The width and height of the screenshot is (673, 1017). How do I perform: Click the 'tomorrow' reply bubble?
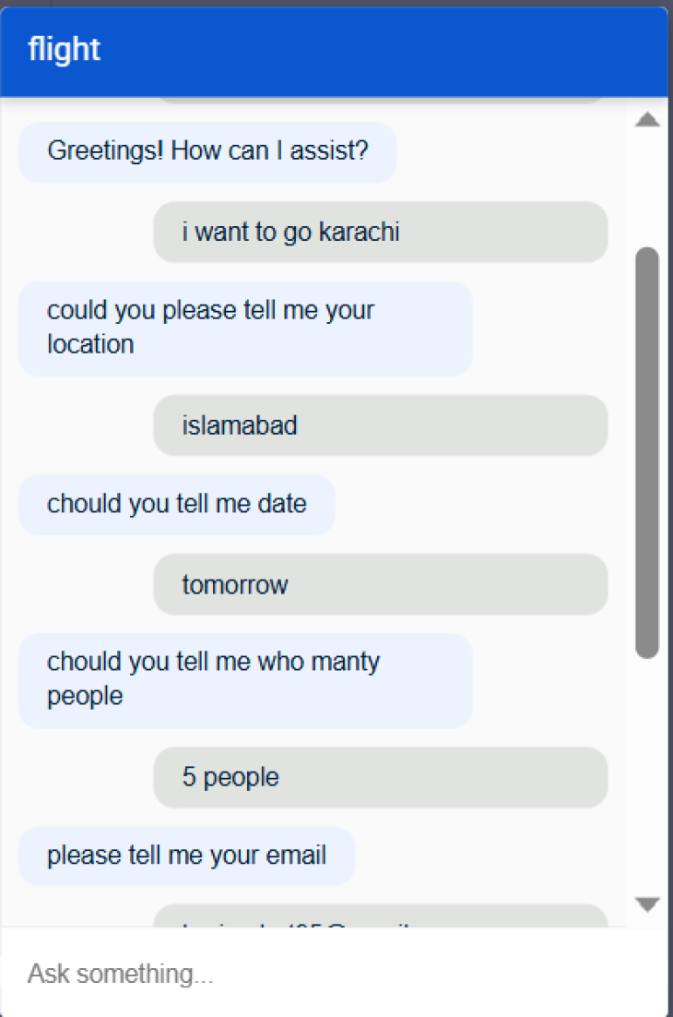pyautogui.click(x=380, y=584)
